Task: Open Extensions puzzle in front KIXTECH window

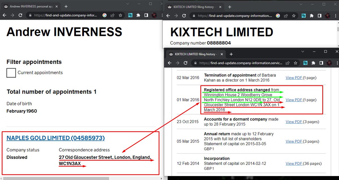Action: [313, 63]
